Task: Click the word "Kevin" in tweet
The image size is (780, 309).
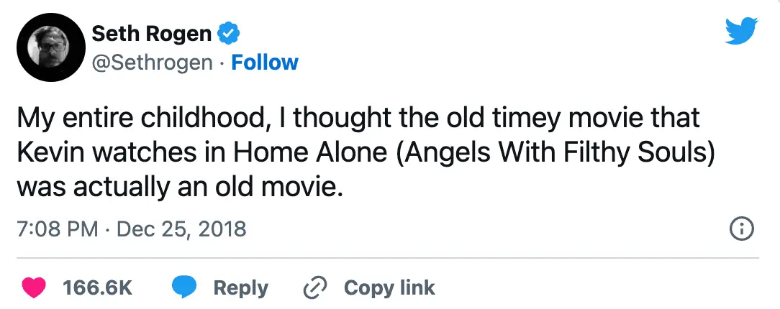Action: [x=49, y=152]
